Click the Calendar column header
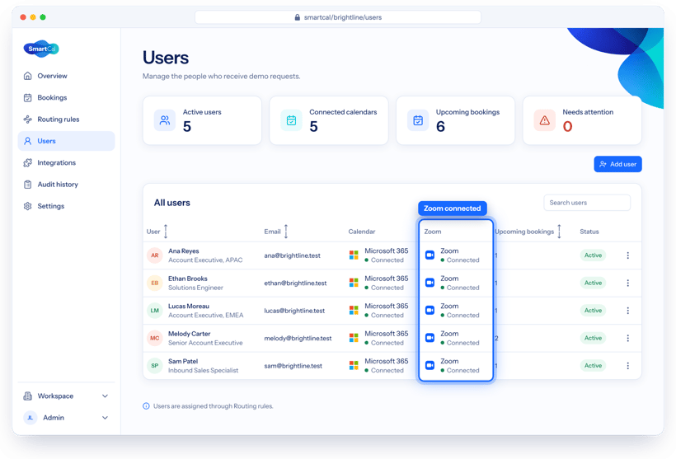The width and height of the screenshot is (676, 459). 362,232
